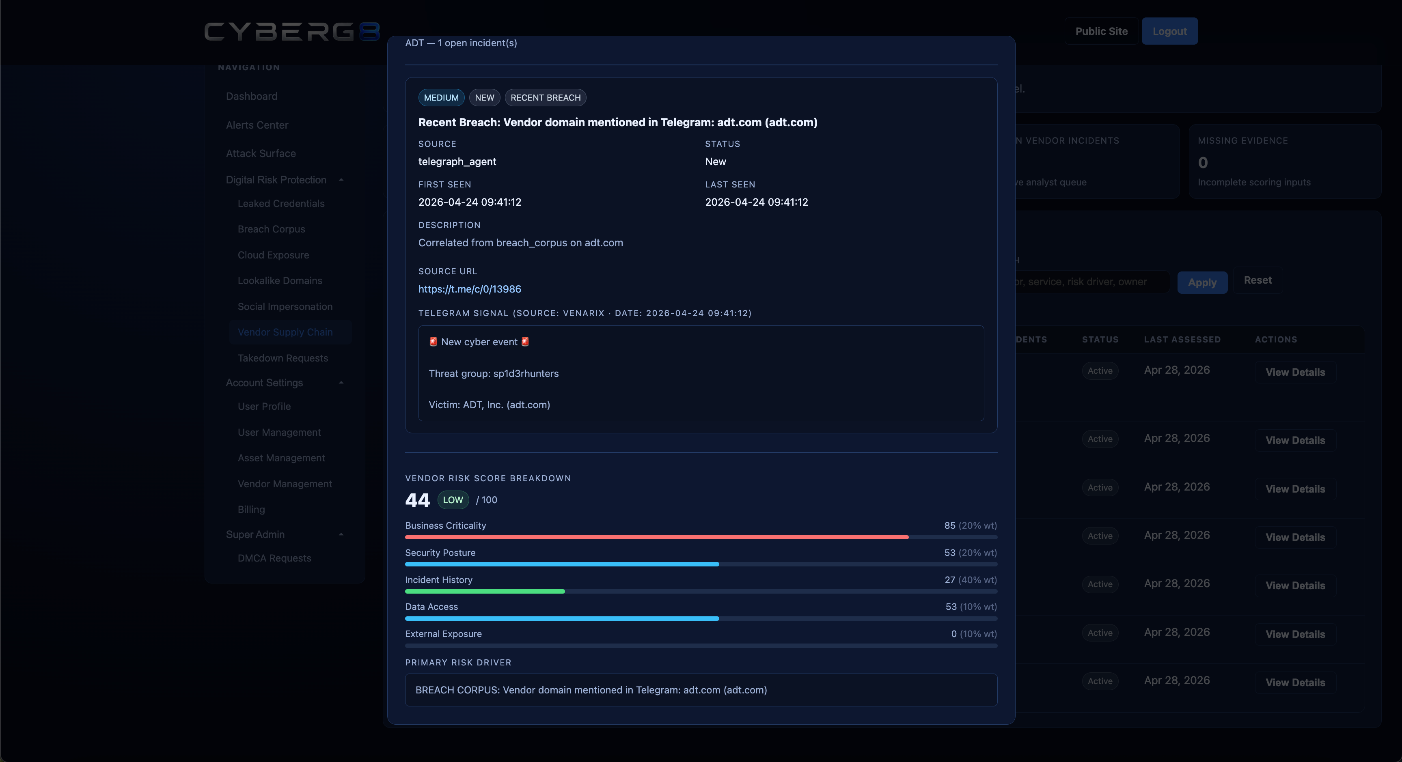Screen dimensions: 1402x762
Task: Click the risk score value 44
Action: pyautogui.click(x=417, y=500)
